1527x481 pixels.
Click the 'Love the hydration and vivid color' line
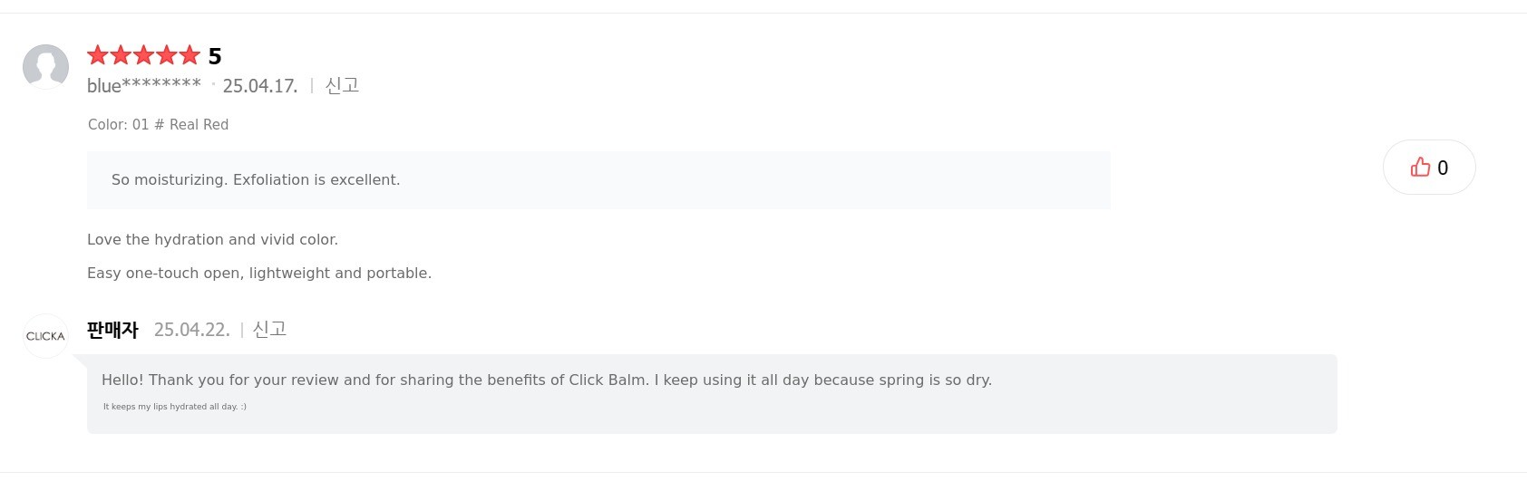coord(212,239)
